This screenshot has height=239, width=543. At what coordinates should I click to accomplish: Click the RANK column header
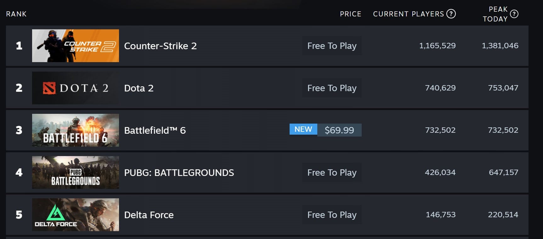(x=16, y=14)
